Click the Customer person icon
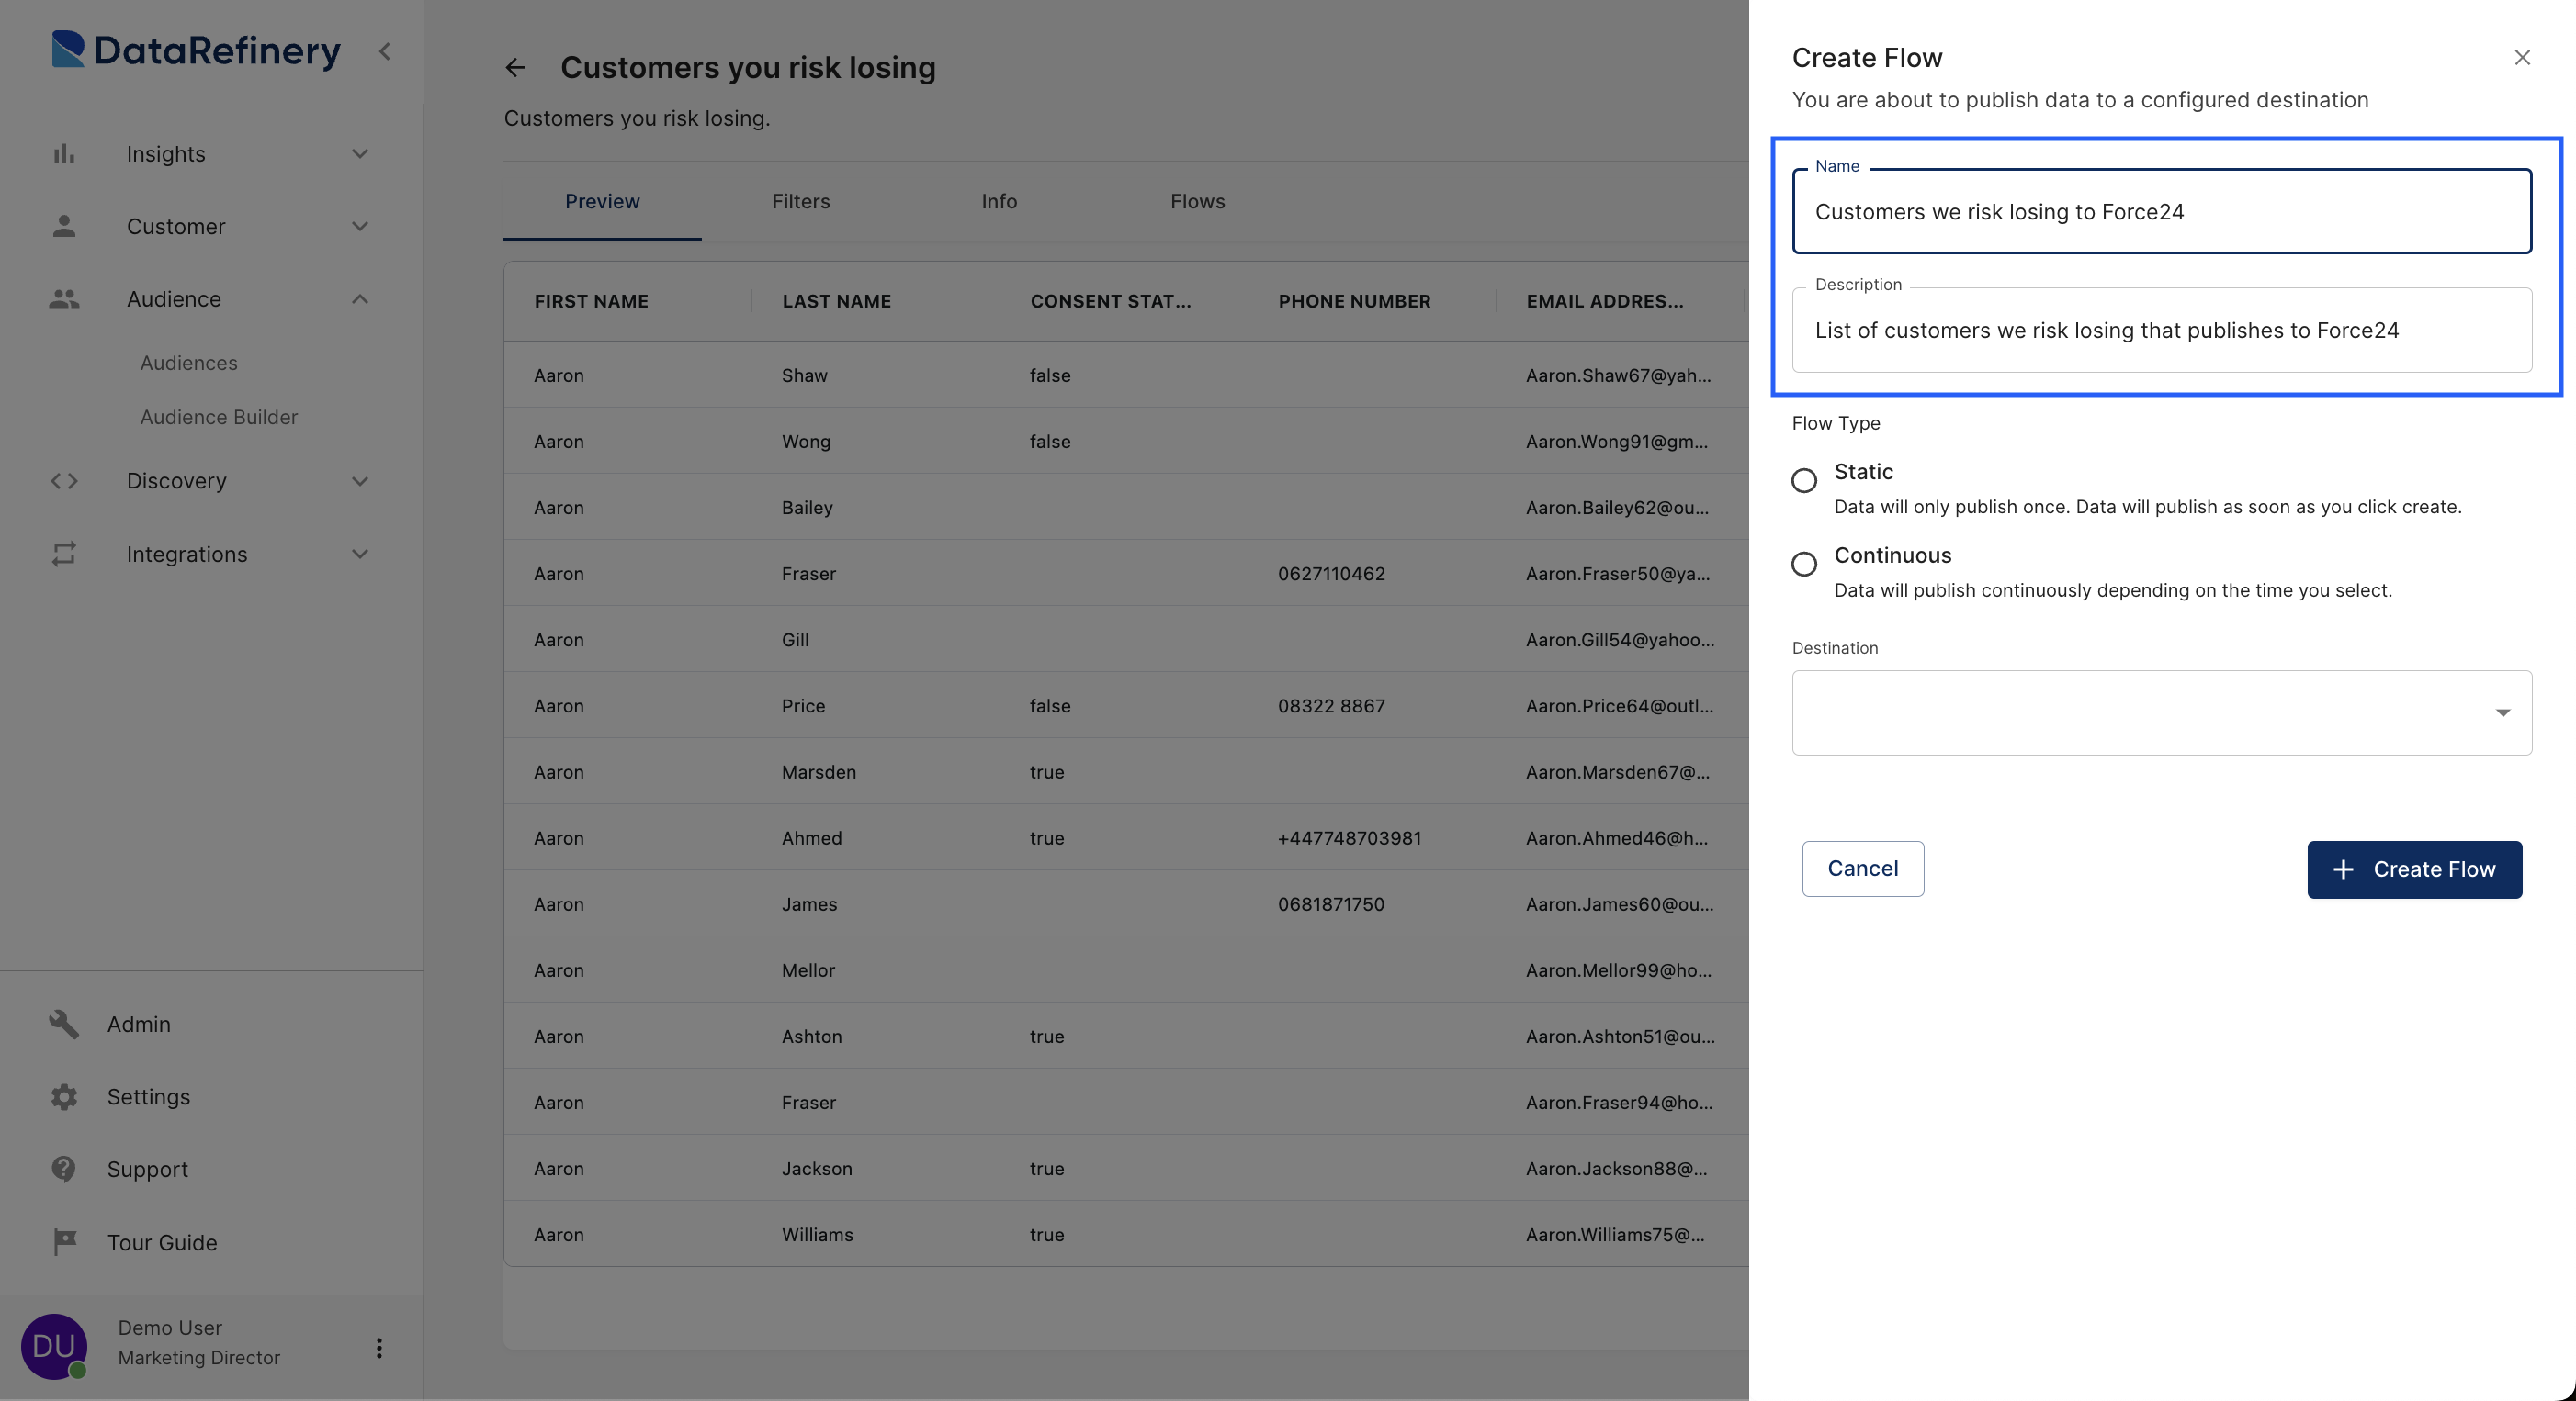This screenshot has height=1401, width=2576. click(x=64, y=227)
